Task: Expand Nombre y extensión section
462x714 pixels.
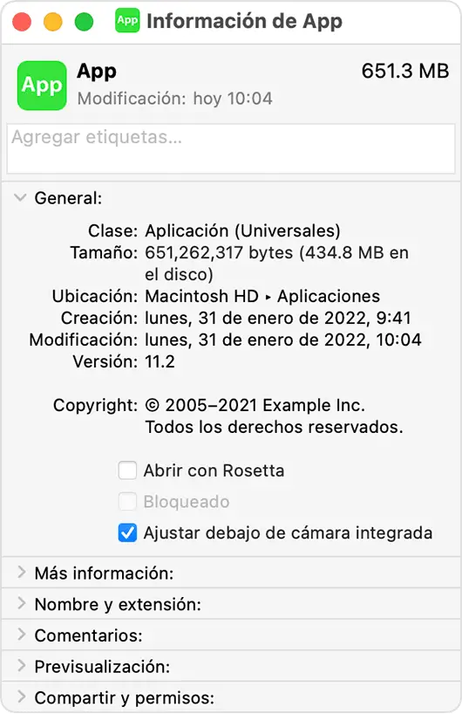Action: pos(21,604)
